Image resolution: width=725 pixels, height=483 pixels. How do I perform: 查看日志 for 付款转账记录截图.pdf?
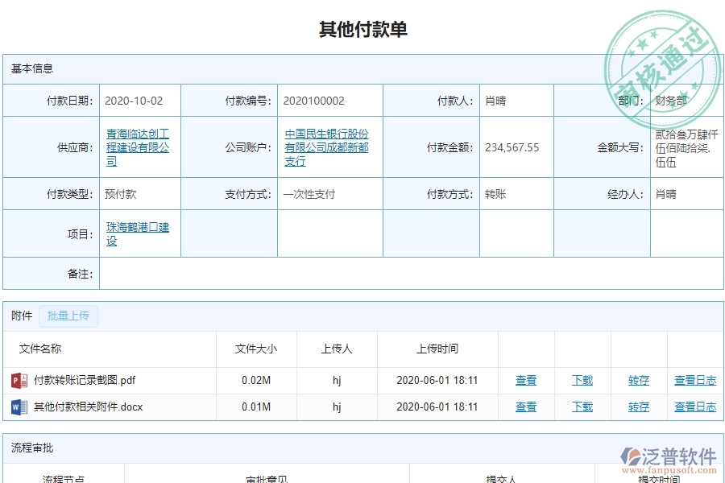click(694, 380)
